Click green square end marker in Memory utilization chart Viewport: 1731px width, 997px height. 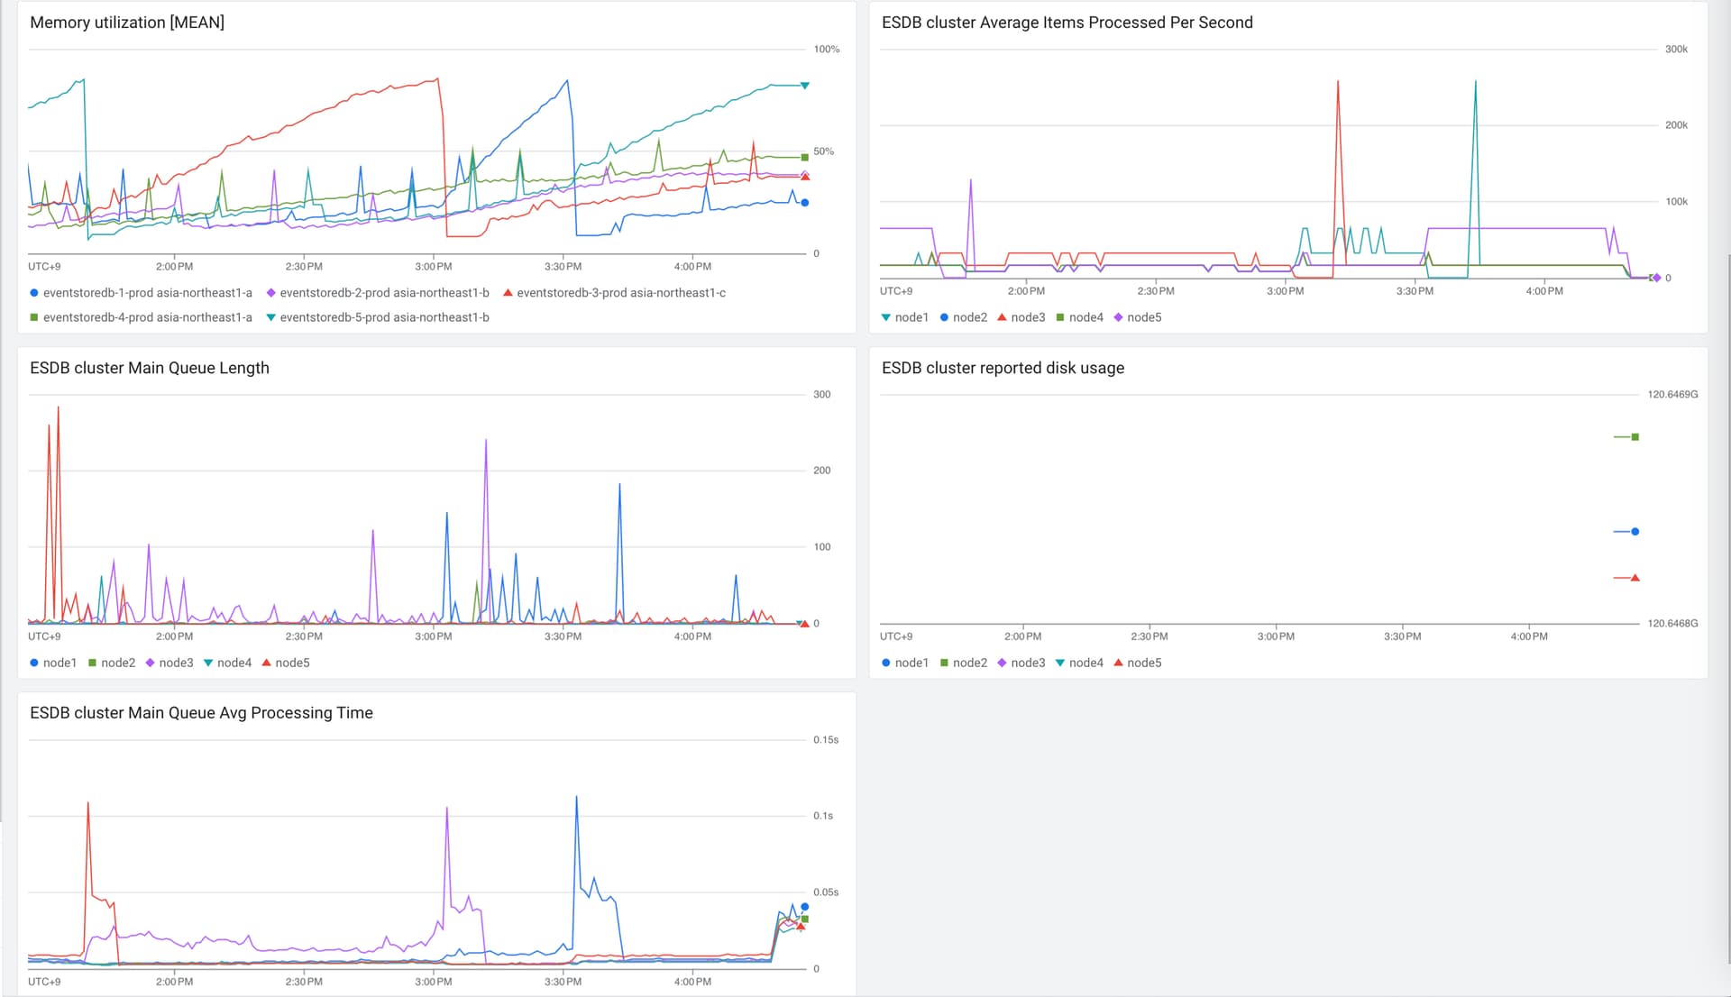805,158
